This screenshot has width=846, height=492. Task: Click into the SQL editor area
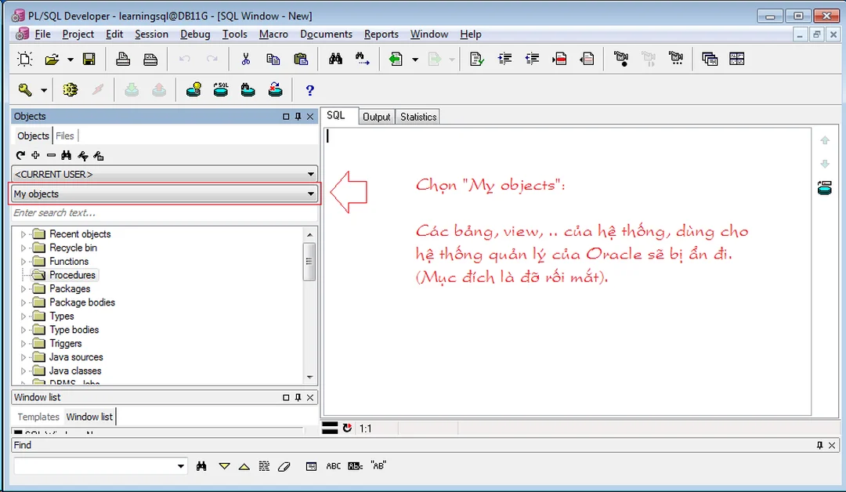click(x=568, y=271)
